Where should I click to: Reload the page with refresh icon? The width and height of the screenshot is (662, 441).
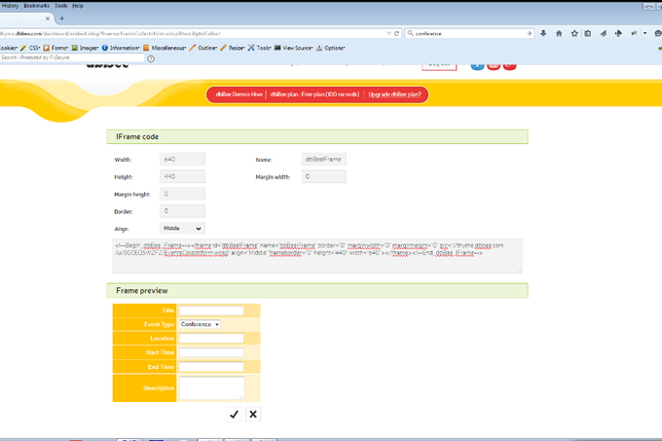396,33
